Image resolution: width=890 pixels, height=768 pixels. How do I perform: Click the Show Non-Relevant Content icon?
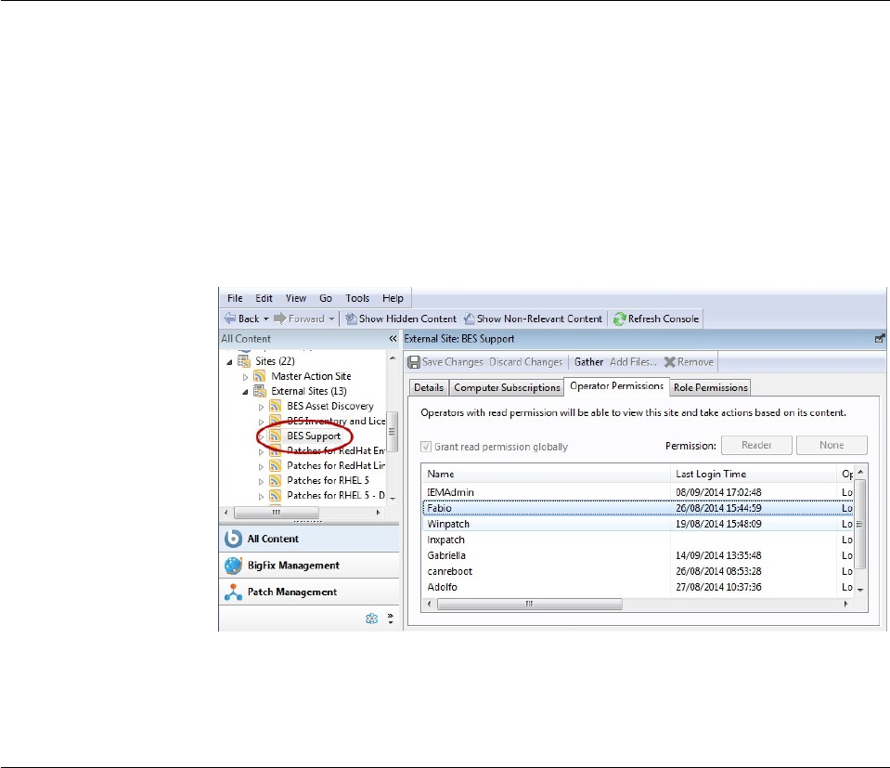click(470, 319)
